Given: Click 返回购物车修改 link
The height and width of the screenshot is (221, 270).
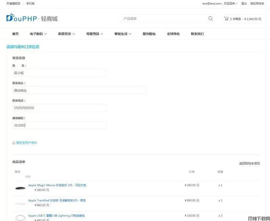Looking at the screenshot, I should [249, 163].
